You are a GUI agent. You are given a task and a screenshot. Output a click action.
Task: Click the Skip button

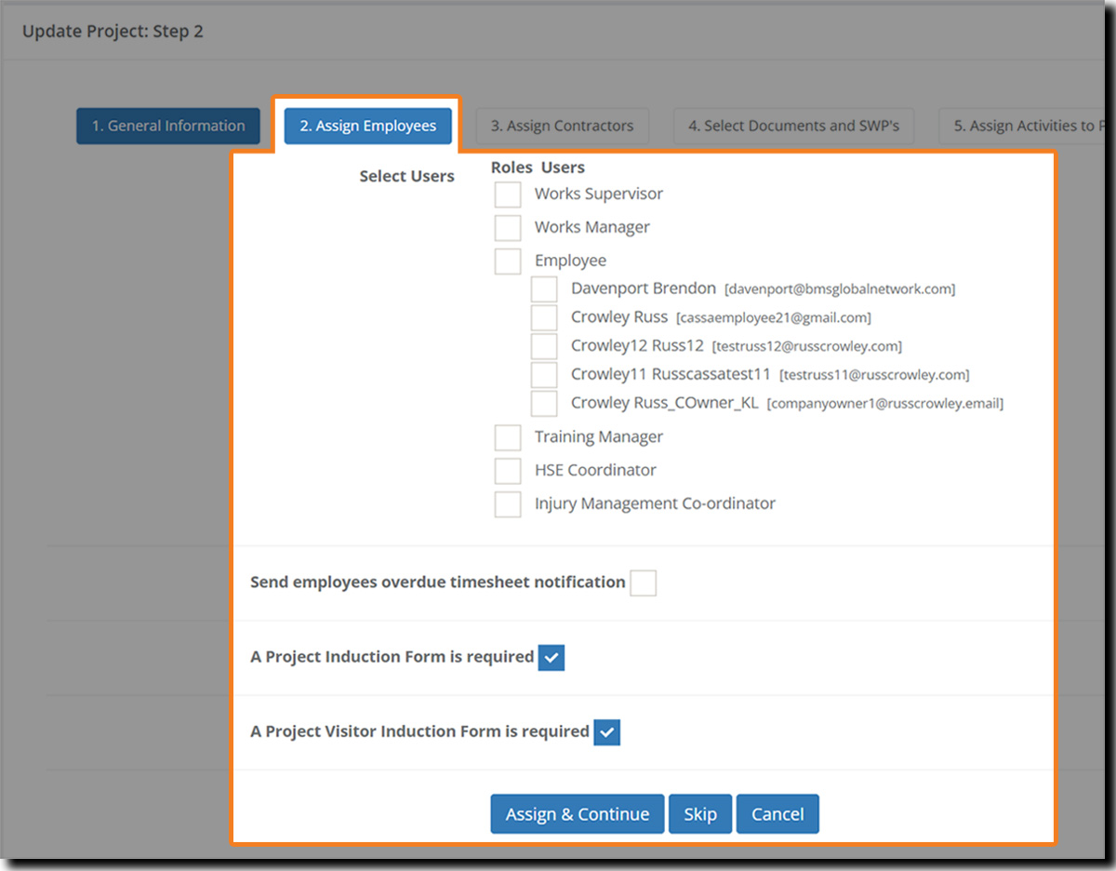(x=700, y=814)
